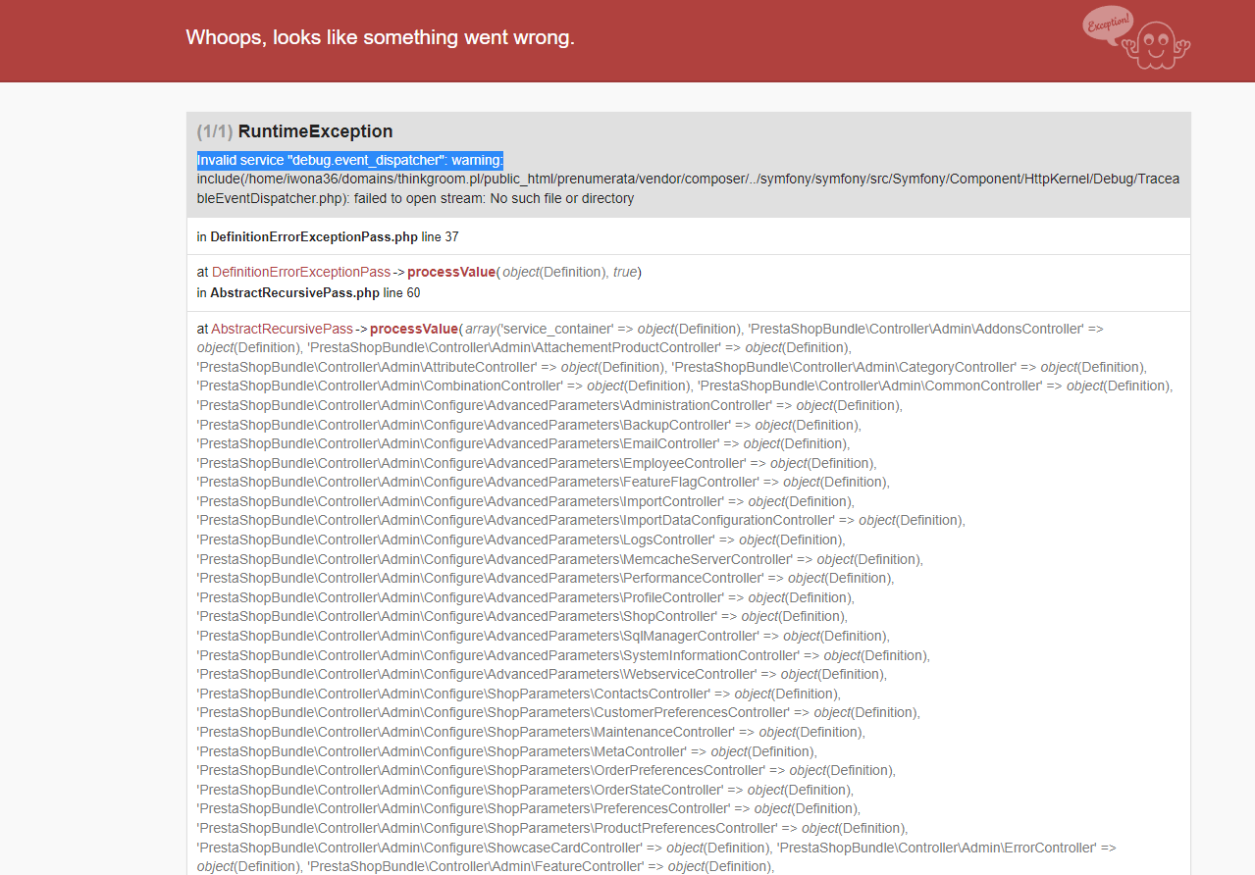This screenshot has width=1255, height=875.
Task: Click the Admin FeatureController entry
Action: (478, 866)
